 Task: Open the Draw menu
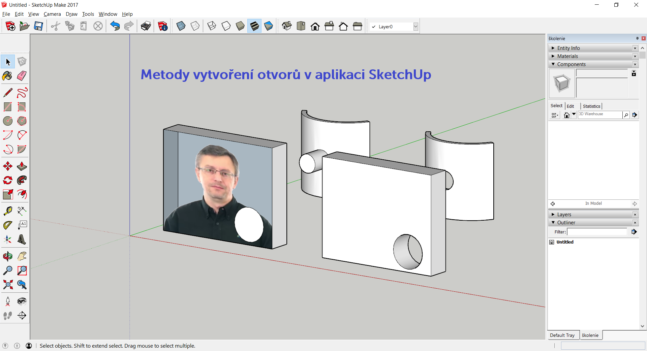tap(71, 14)
